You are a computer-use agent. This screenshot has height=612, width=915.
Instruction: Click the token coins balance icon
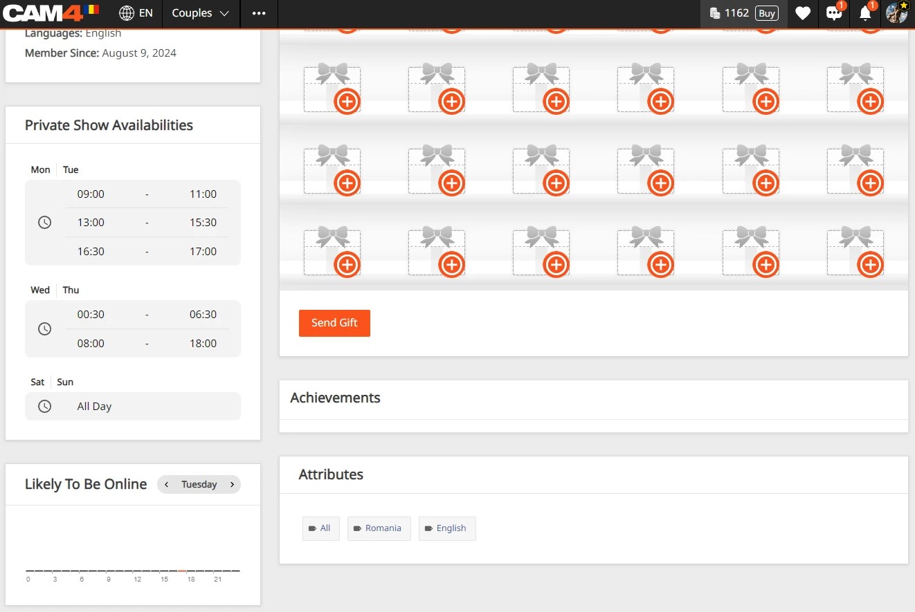click(715, 13)
